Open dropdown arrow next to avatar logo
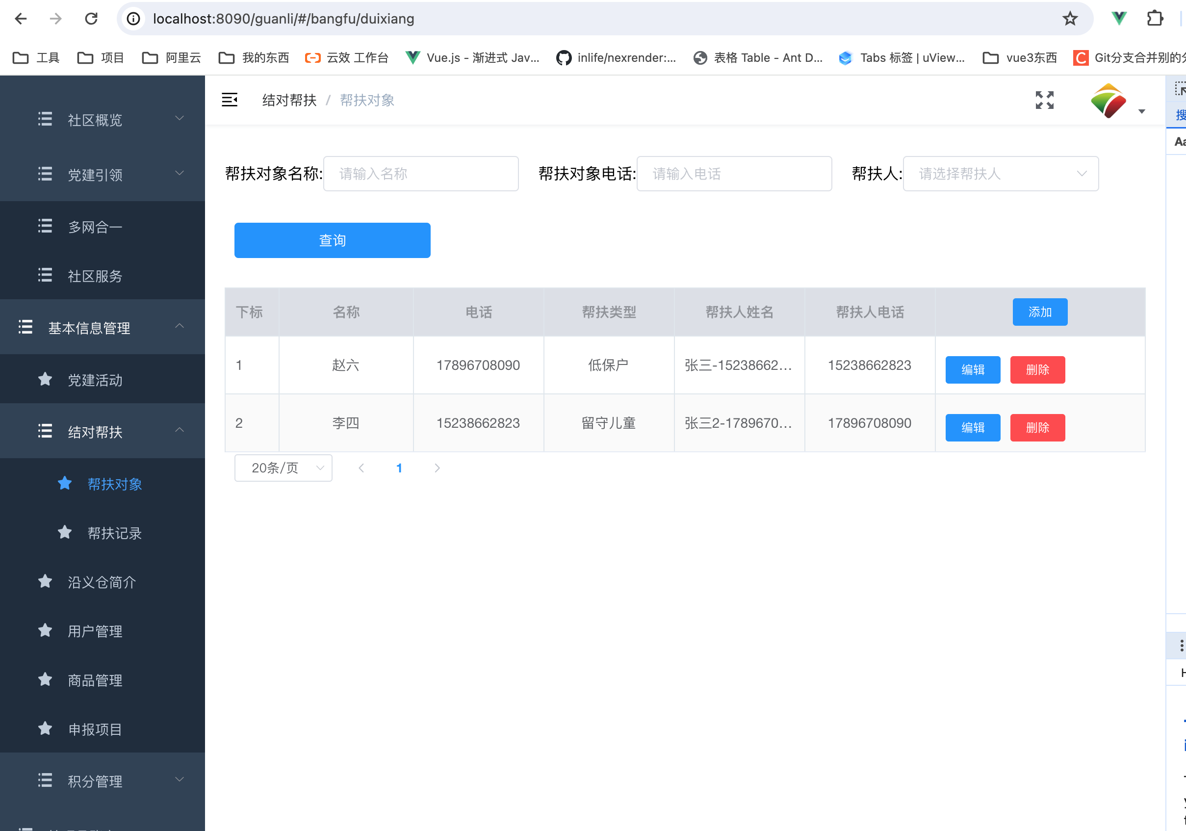The width and height of the screenshot is (1186, 831). [x=1141, y=111]
